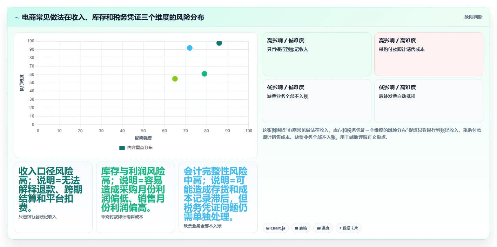Click the main title 电商常见做法 heading
The image size is (497, 247).
click(113, 17)
